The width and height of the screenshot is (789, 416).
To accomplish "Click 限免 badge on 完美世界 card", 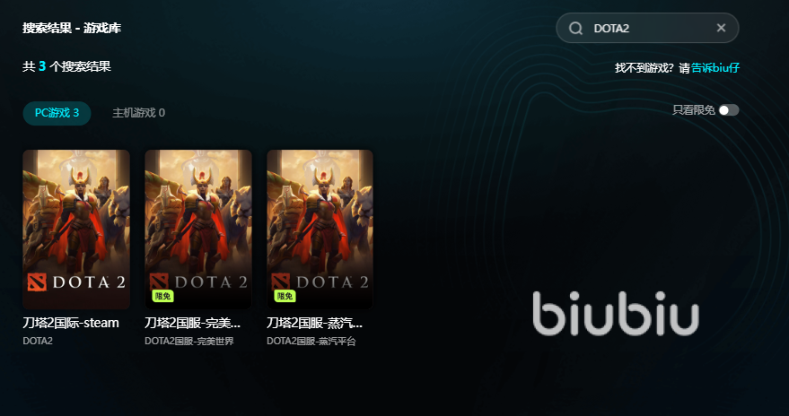I will tap(162, 297).
